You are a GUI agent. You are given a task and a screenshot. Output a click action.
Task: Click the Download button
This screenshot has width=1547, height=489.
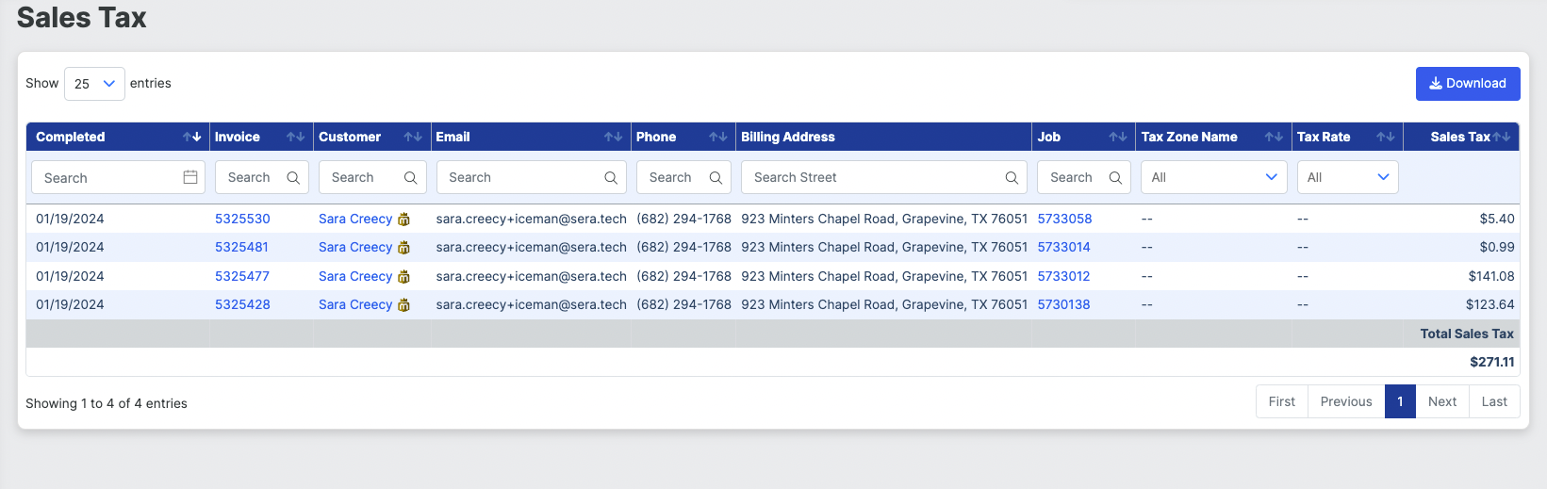(1468, 84)
